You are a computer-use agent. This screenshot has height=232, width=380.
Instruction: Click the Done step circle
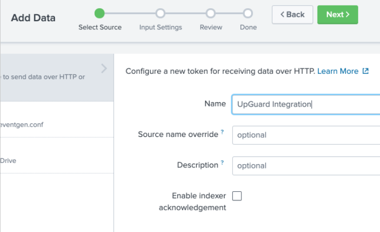pyautogui.click(x=248, y=13)
